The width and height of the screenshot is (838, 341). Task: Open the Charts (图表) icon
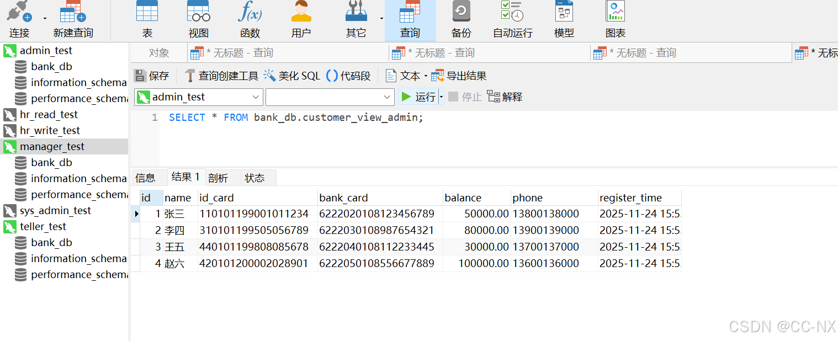pos(615,11)
